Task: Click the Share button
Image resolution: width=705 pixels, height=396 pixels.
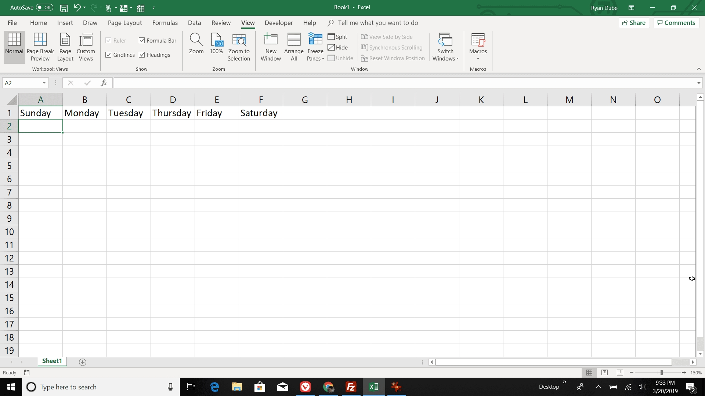Action: click(x=634, y=23)
